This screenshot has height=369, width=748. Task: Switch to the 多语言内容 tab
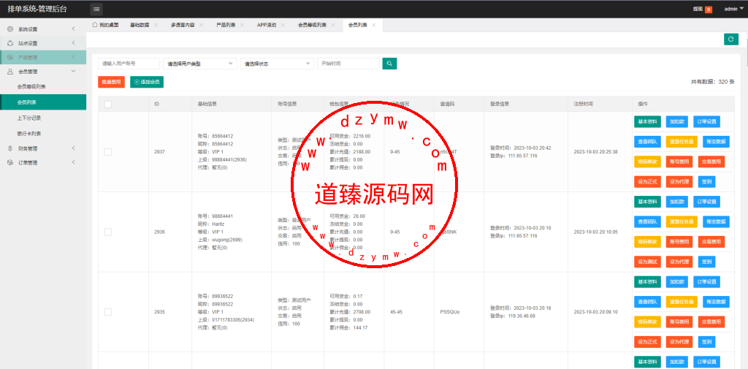click(182, 25)
